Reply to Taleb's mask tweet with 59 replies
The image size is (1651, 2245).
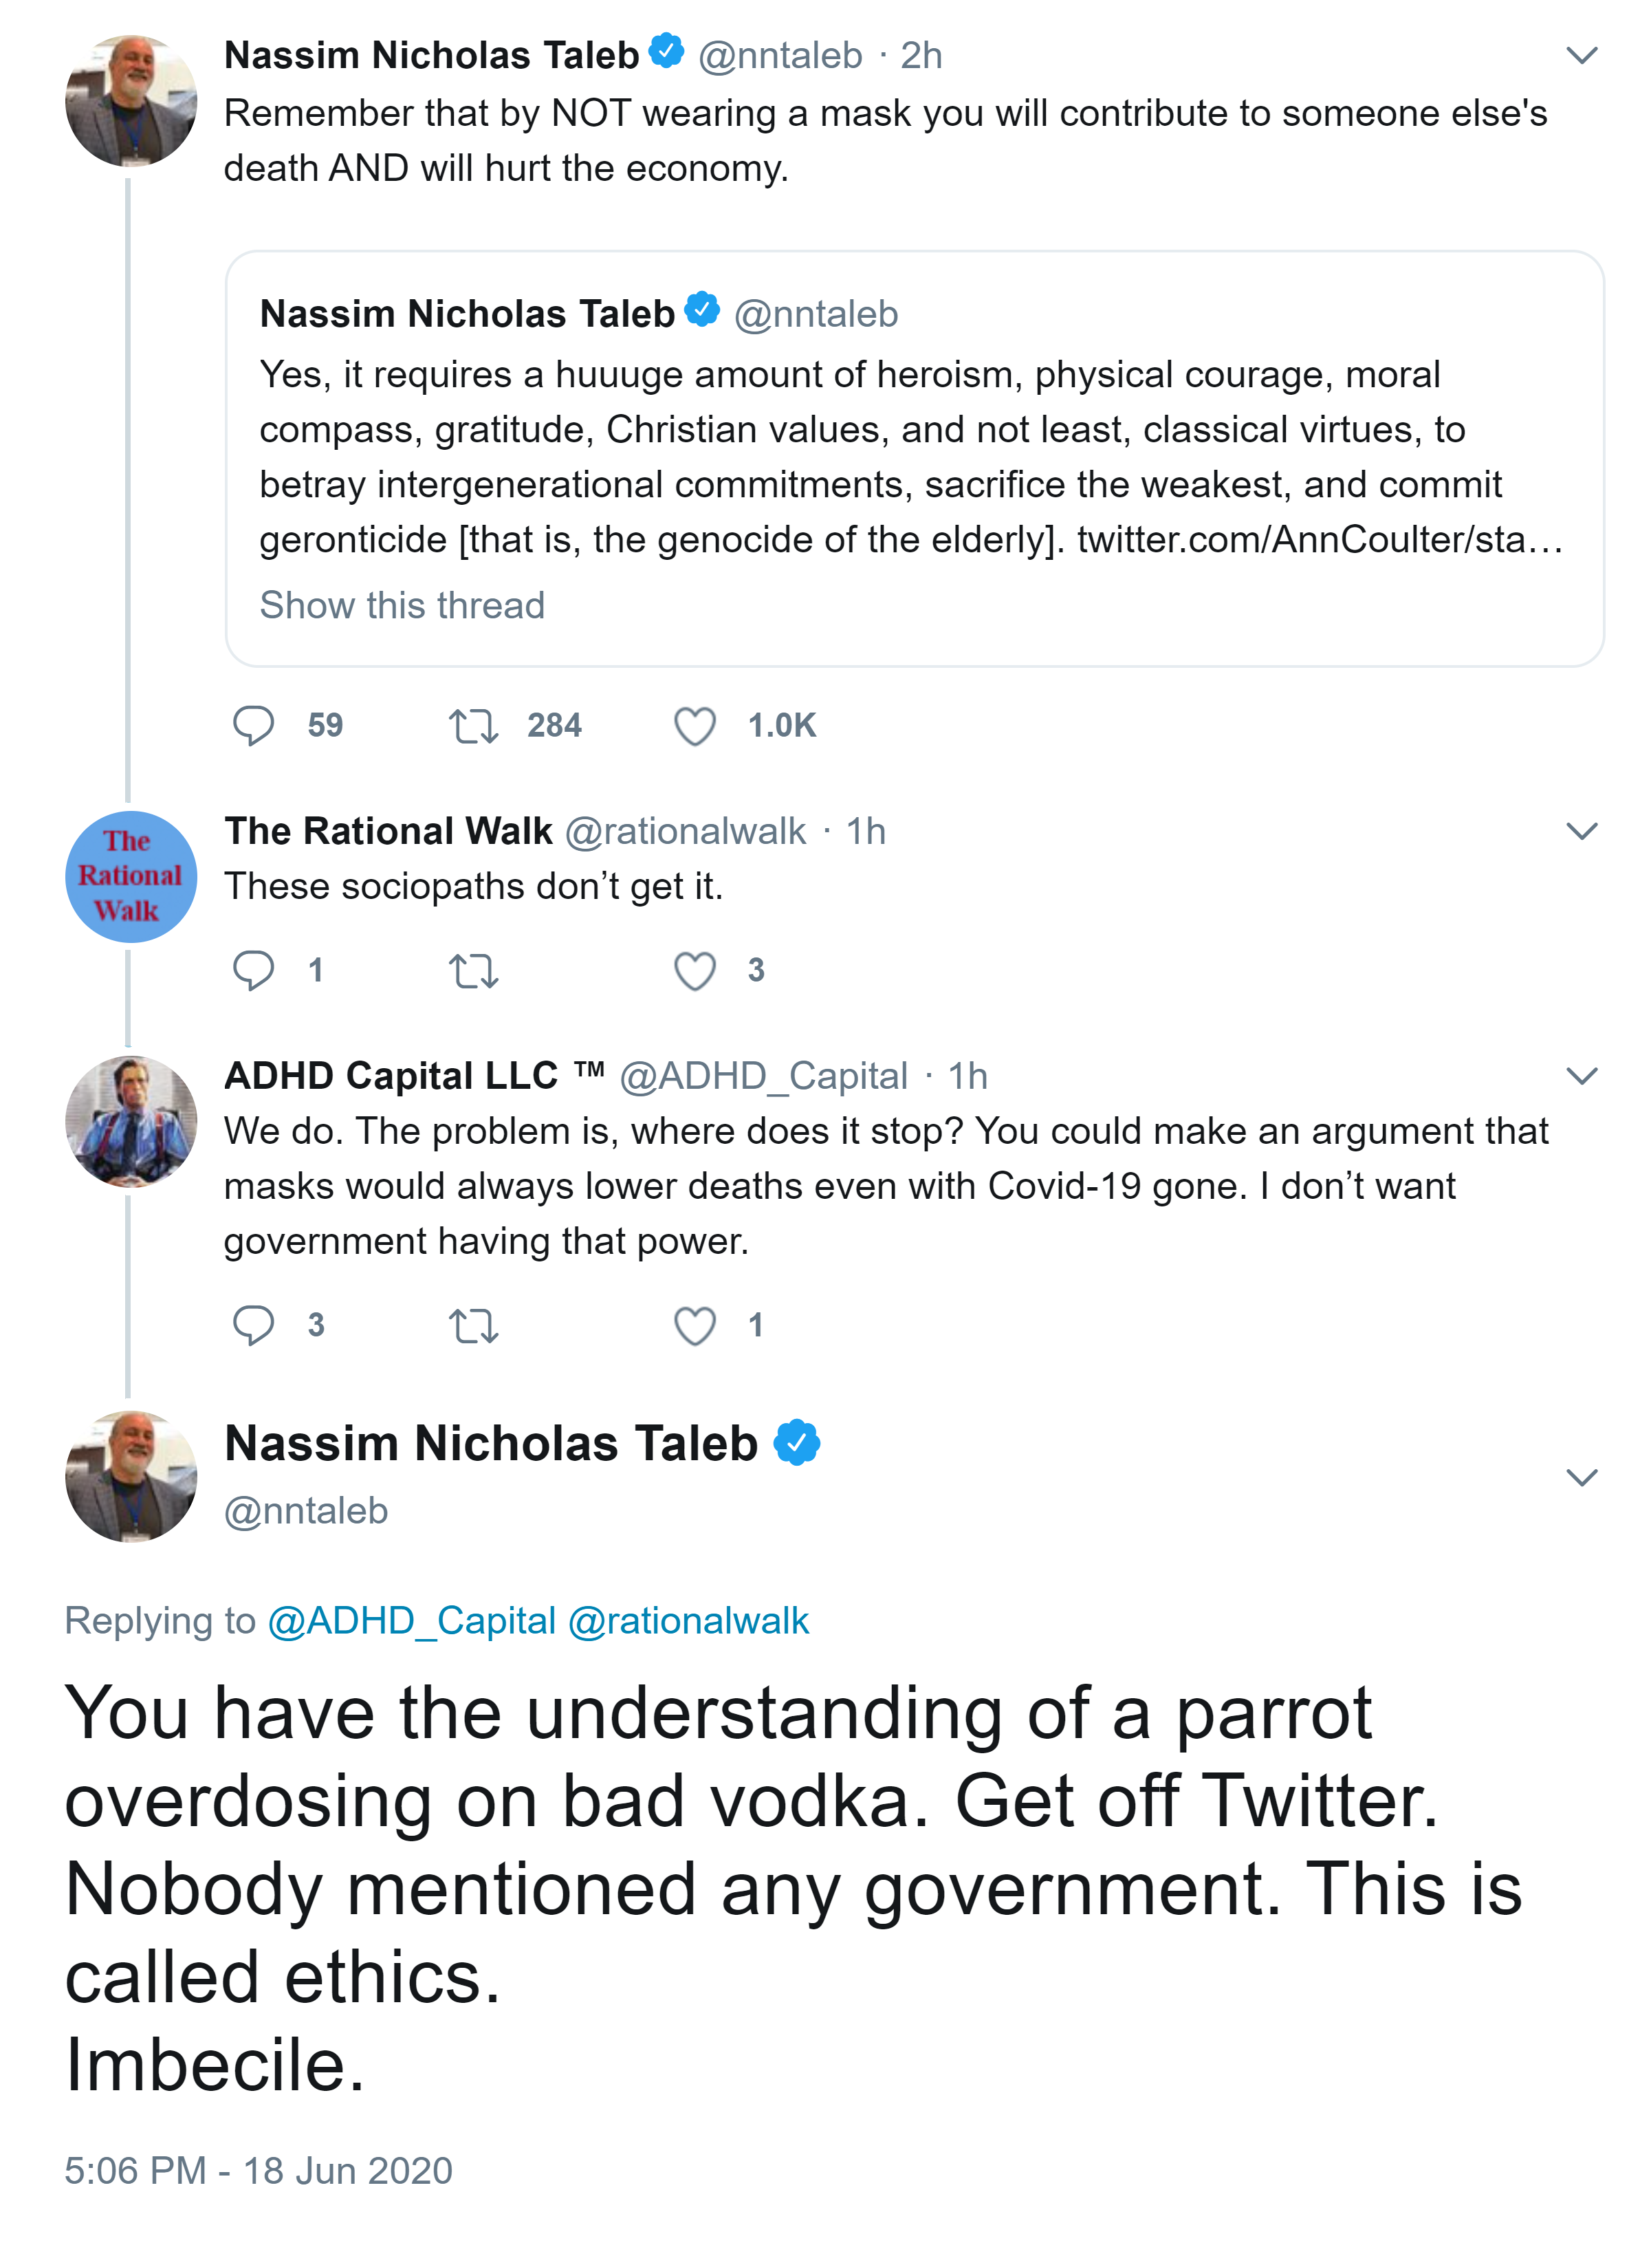pos(253,726)
